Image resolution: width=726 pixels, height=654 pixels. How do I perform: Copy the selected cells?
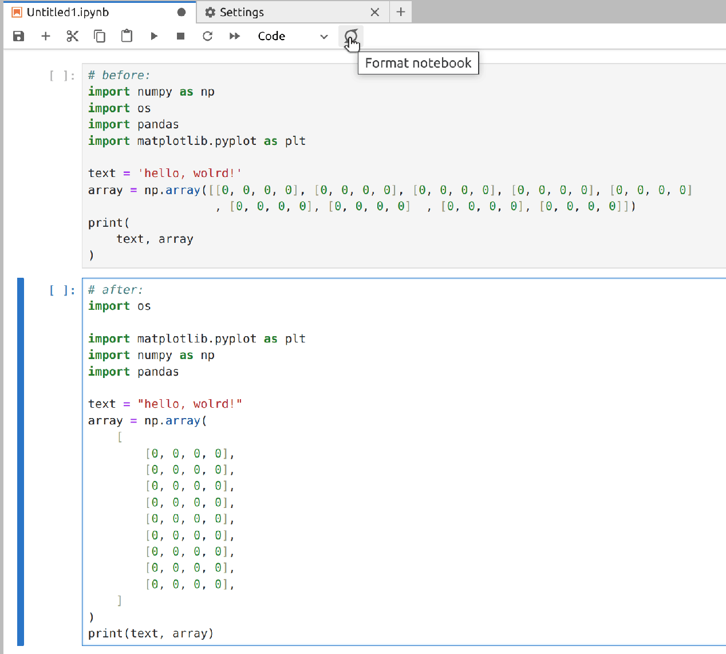coord(99,36)
